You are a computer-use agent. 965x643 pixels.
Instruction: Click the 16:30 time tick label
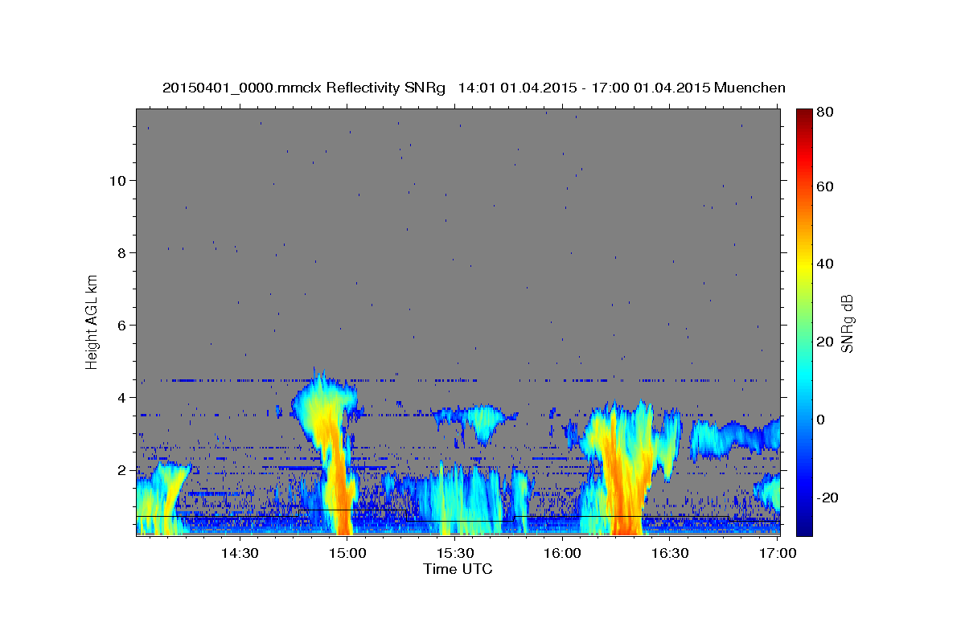670,553
